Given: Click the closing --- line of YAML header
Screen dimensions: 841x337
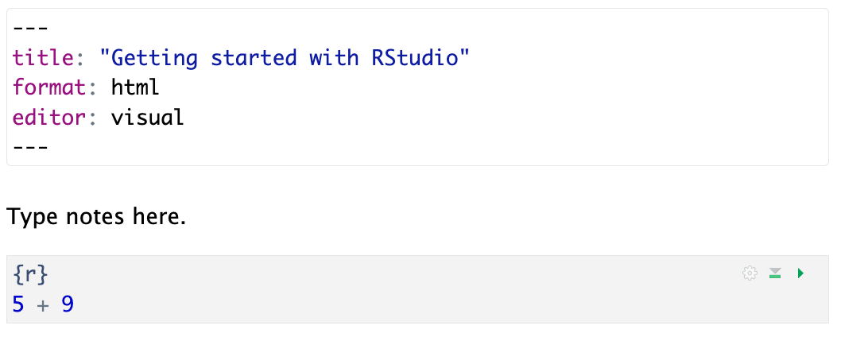Looking at the screenshot, I should 30,147.
